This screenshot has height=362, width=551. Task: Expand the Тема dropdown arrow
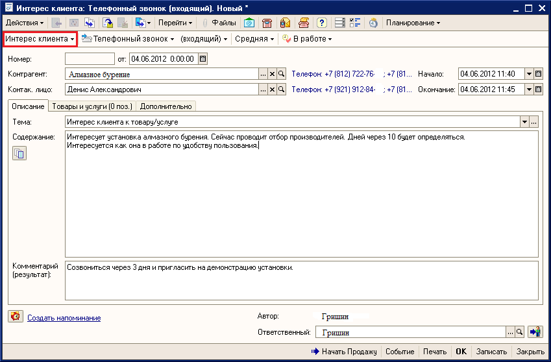click(524, 122)
